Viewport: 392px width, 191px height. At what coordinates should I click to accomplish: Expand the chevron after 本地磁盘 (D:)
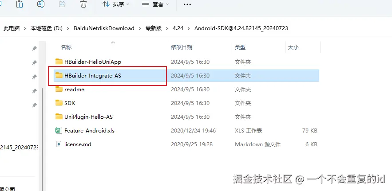point(68,28)
